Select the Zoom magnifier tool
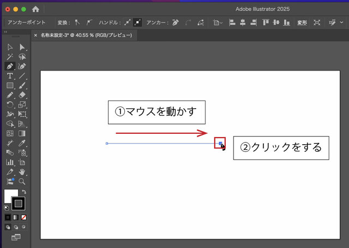The width and height of the screenshot is (349, 248). click(22, 181)
